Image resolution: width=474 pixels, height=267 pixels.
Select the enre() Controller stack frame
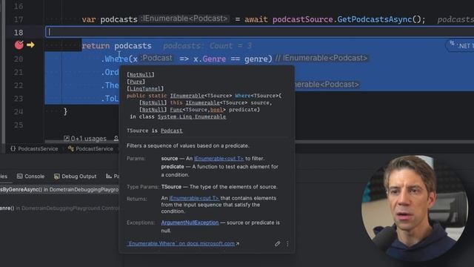click(59, 208)
